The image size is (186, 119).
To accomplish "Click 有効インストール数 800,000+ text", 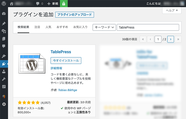I will (x=31, y=110).
